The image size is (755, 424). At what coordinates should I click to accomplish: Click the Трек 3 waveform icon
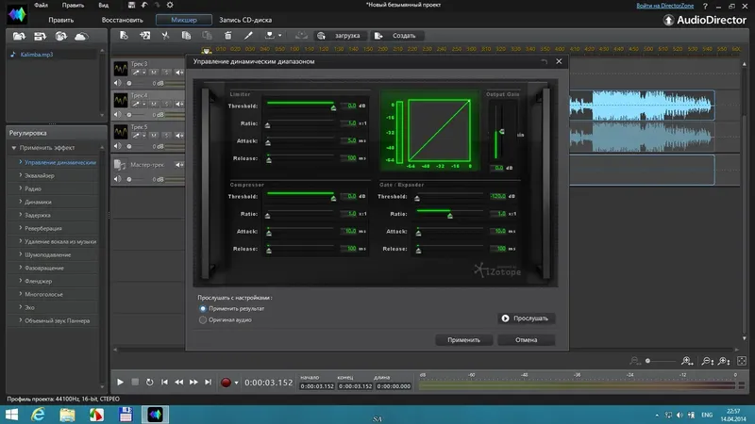click(121, 69)
